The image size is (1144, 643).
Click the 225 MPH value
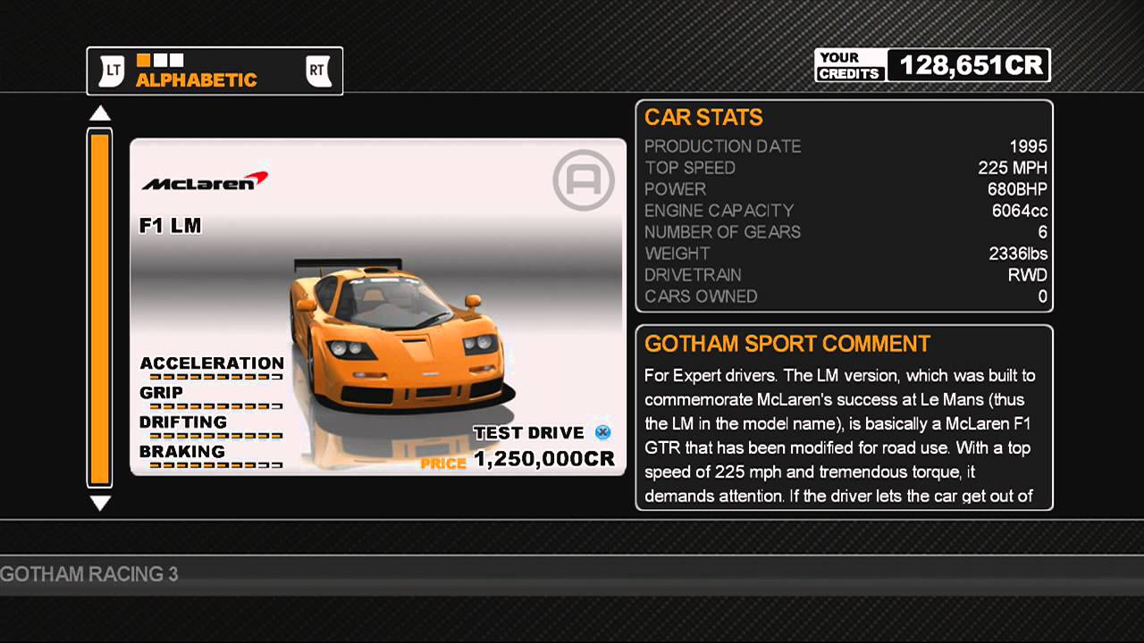(1013, 168)
